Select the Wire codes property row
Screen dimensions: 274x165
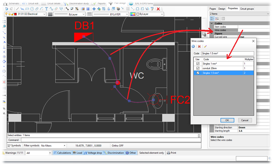[x=242, y=30]
